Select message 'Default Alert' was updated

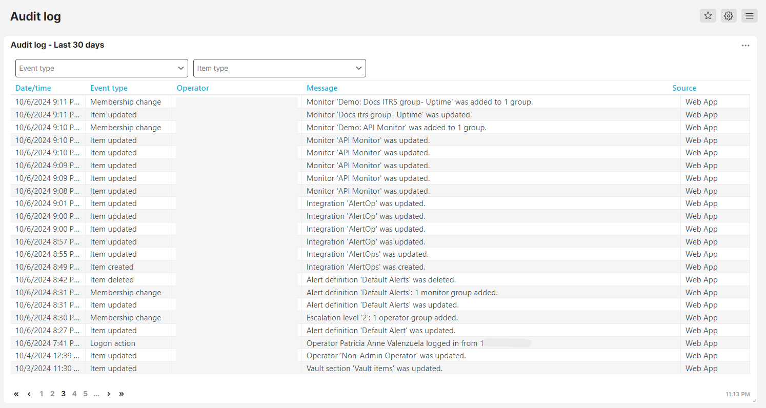point(381,331)
